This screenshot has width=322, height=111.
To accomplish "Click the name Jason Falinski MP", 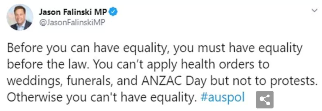I will (73, 13).
